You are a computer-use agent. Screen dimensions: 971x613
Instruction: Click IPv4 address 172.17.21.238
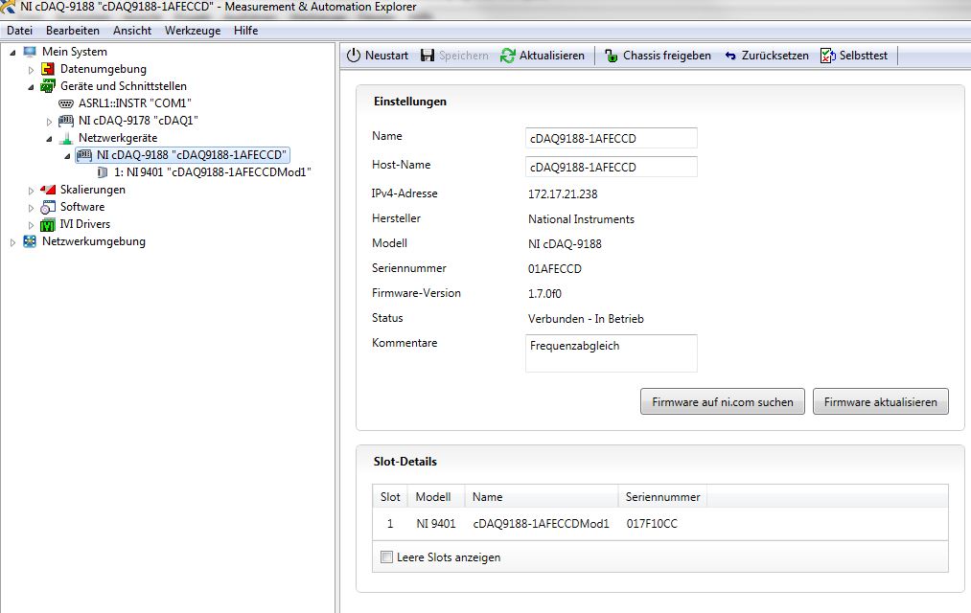pyautogui.click(x=563, y=194)
